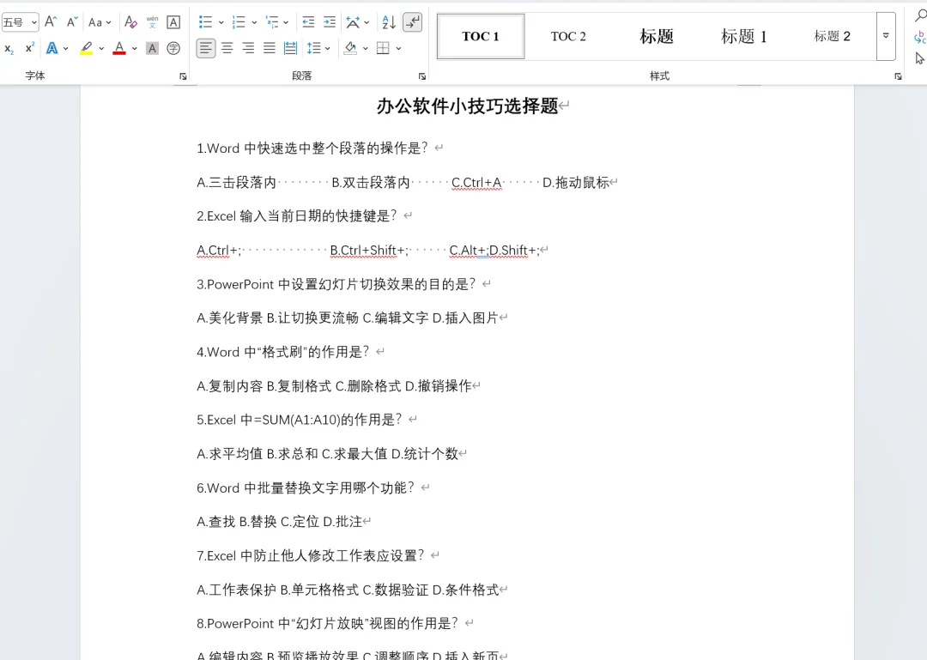Sort the selected text A to Z
This screenshot has height=660, width=927.
click(x=389, y=22)
